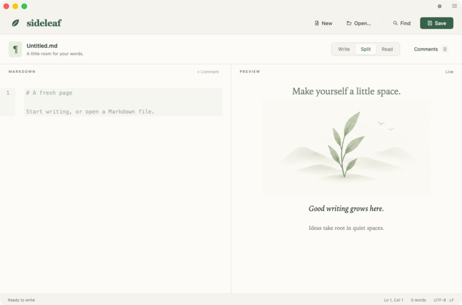Click the '0 words' status entry
Screen dimensions: 462x305
tap(418, 300)
